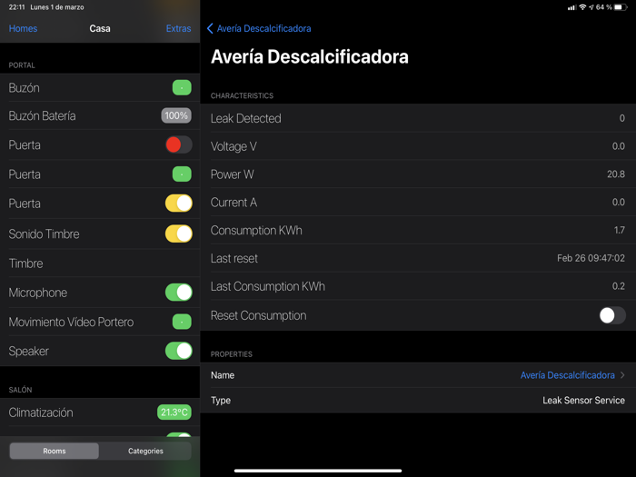636x477 pixels.
Task: Tap the SALÓN section header
Action: pos(20,390)
